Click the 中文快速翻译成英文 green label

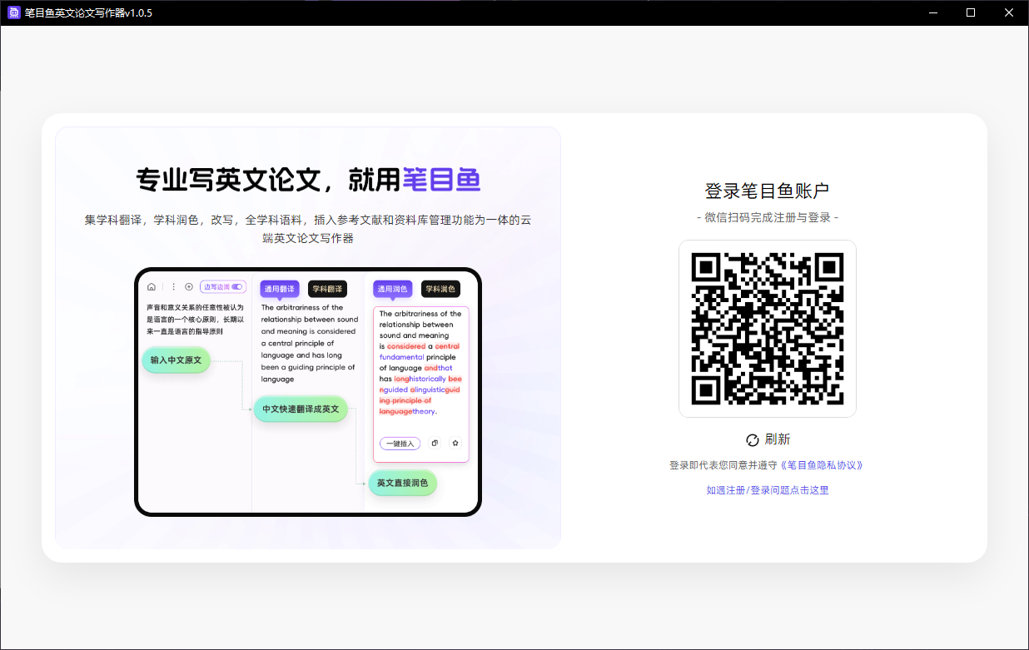coord(301,409)
